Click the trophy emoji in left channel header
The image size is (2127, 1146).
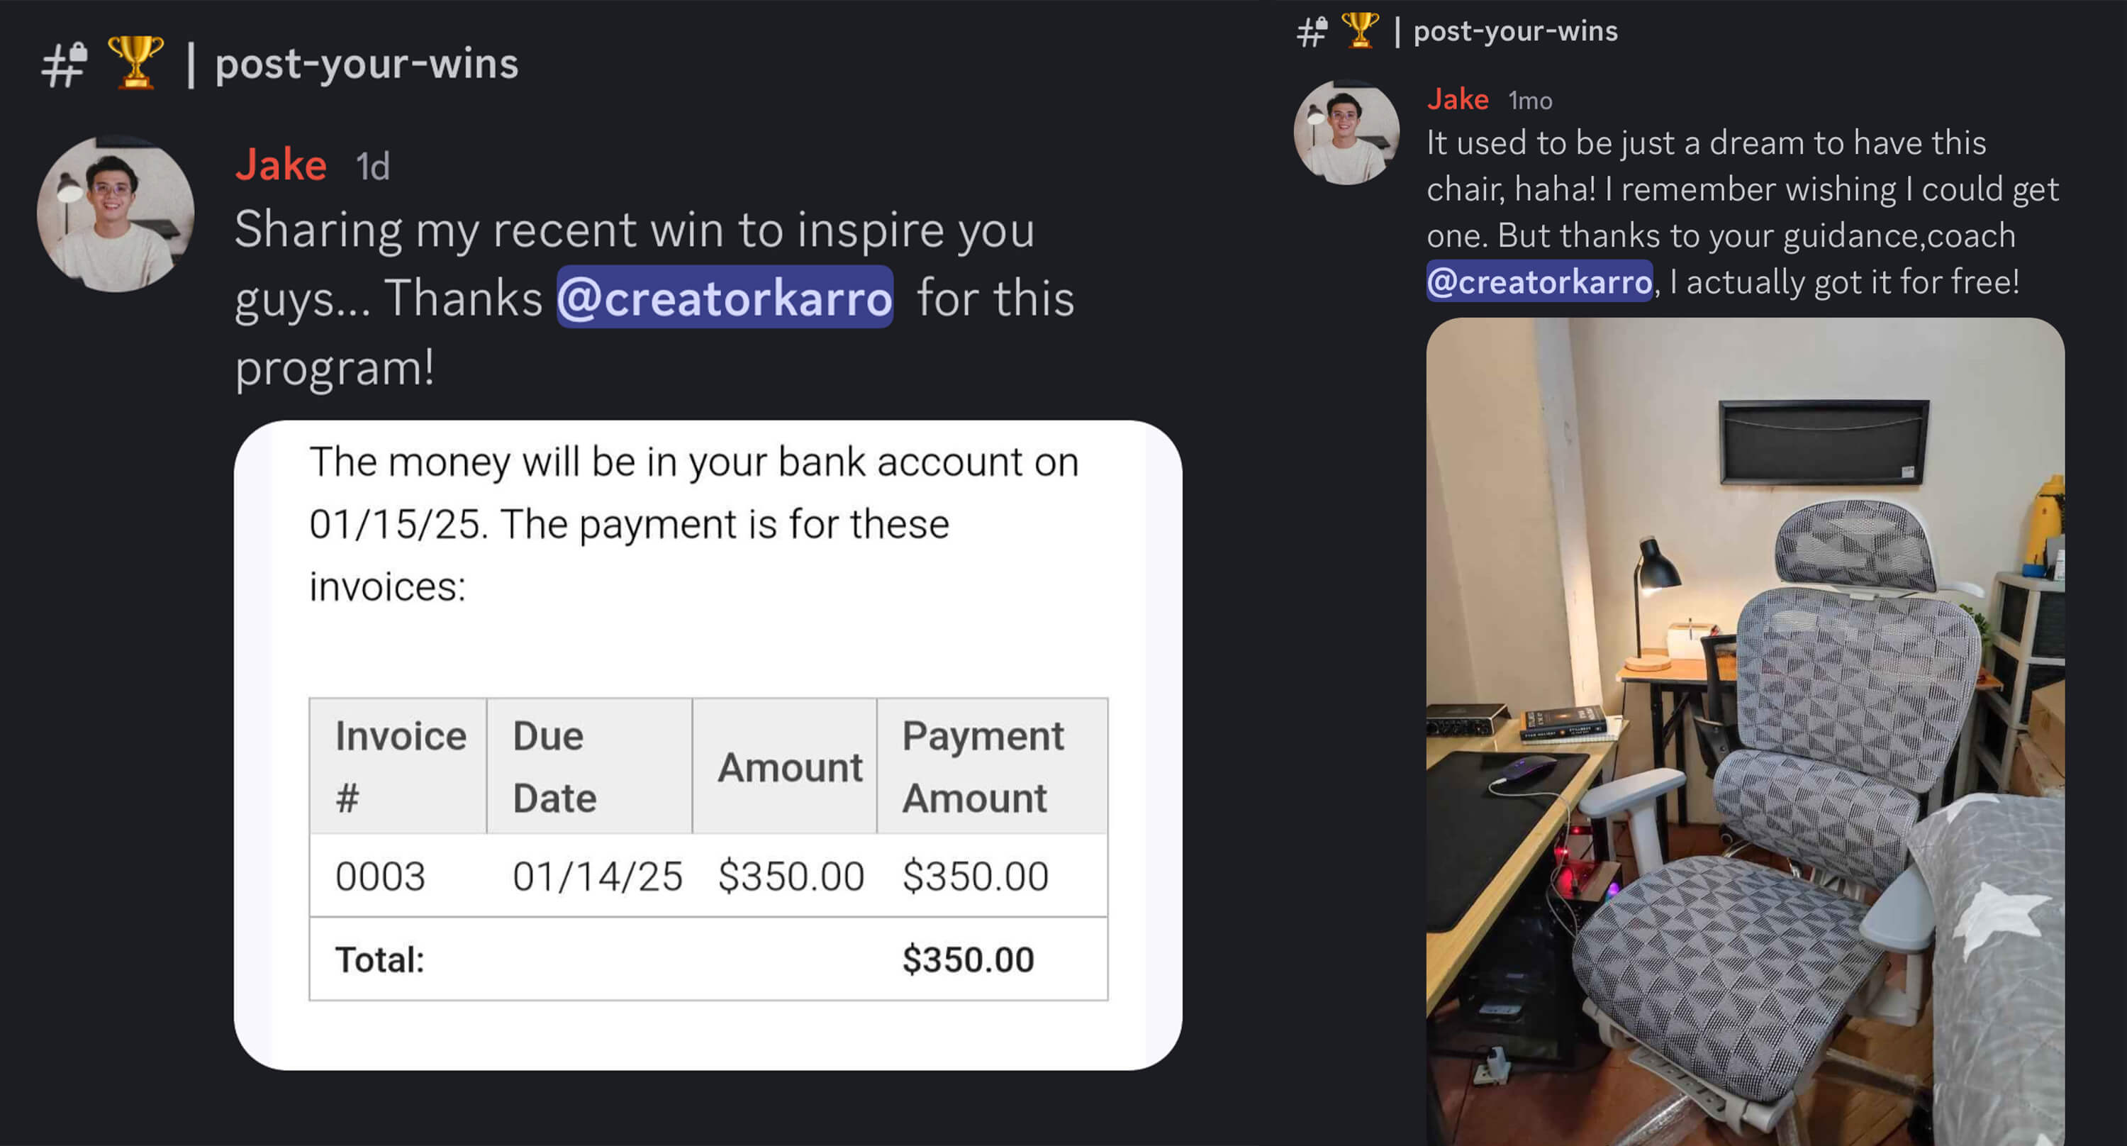[135, 62]
